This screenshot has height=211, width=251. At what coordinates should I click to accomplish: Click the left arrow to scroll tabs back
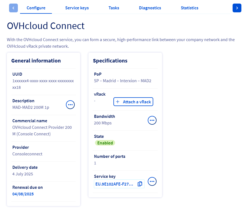click(x=13, y=8)
